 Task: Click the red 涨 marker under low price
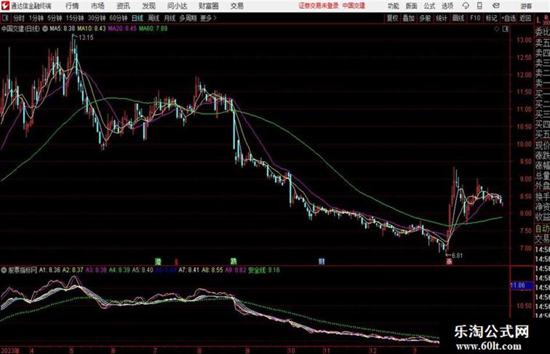[449, 262]
